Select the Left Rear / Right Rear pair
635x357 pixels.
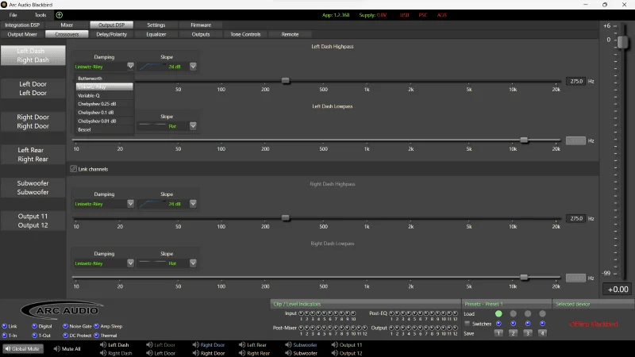[33, 154]
